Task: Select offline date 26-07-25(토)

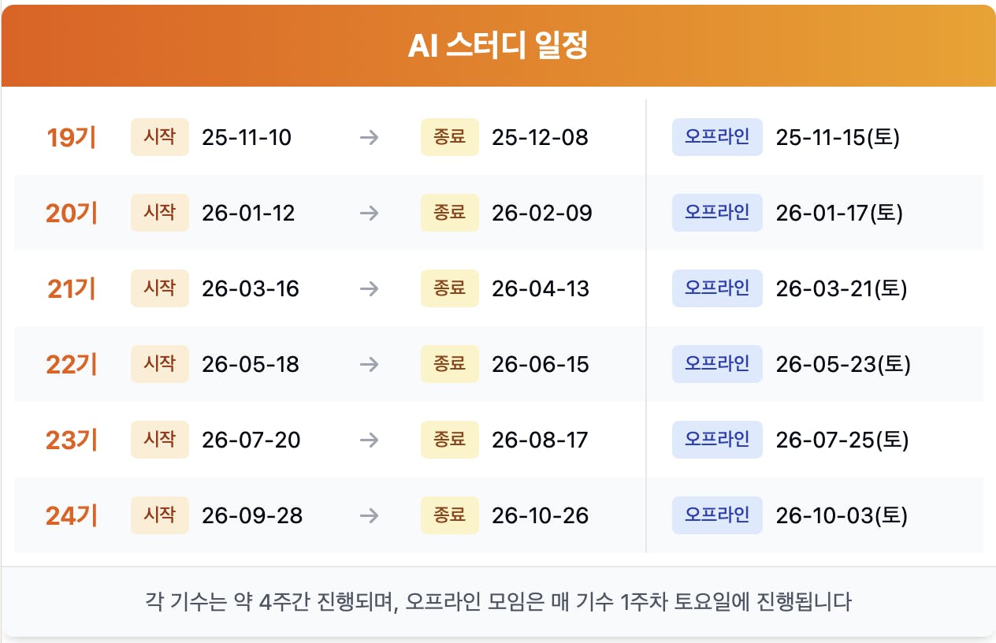Action: point(842,440)
